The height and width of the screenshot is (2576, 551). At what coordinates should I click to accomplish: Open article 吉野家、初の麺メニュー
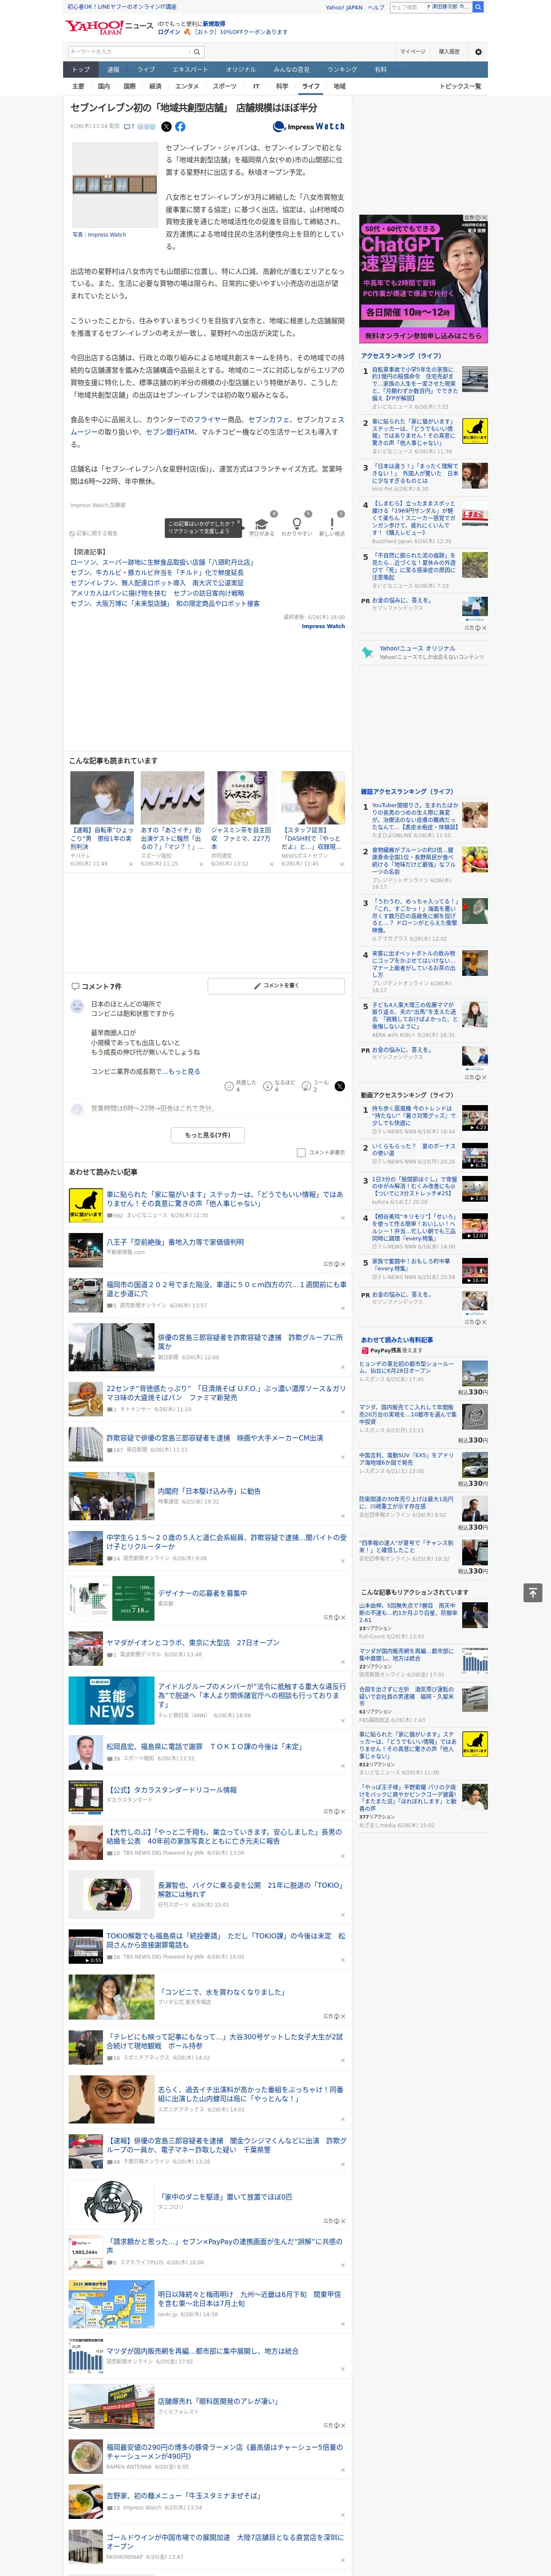(x=185, y=2496)
